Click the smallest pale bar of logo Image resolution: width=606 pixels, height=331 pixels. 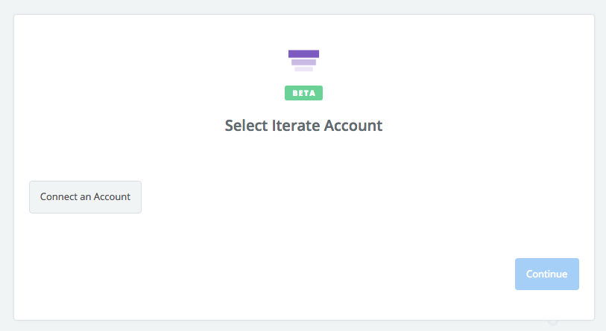tap(303, 68)
